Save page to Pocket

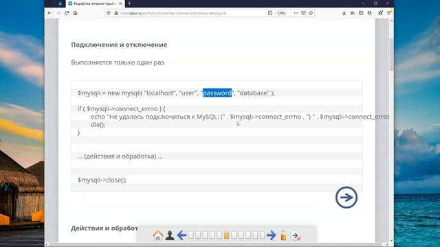coord(303,13)
